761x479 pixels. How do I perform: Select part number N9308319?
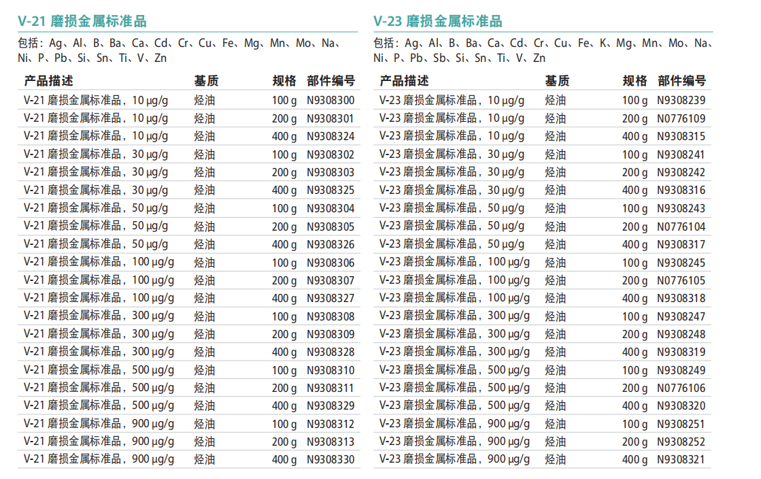(681, 352)
